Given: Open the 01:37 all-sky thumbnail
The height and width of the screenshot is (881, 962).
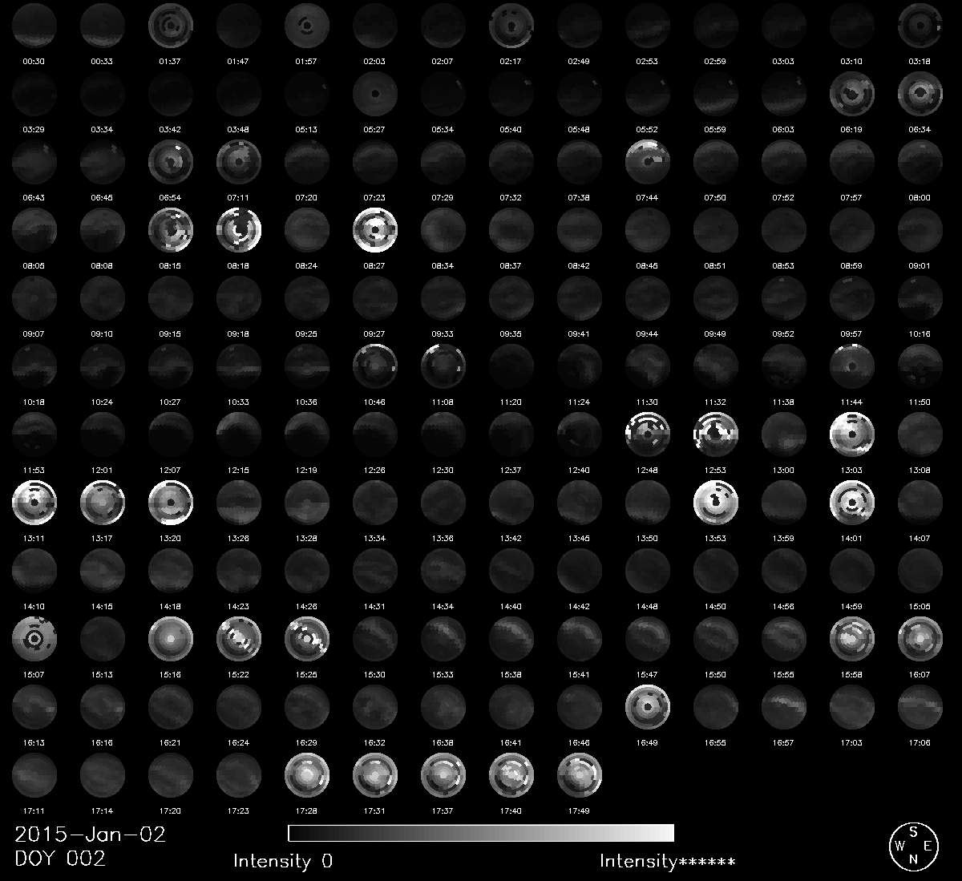Looking at the screenshot, I should click(x=171, y=26).
